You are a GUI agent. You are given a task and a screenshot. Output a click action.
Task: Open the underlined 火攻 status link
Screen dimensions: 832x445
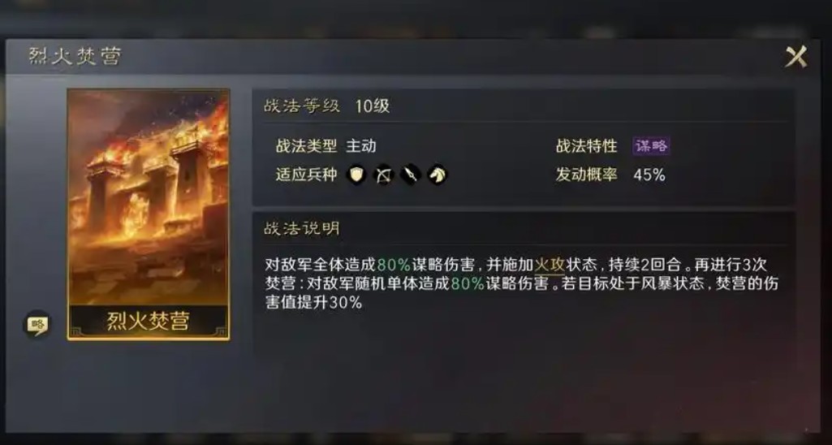[x=550, y=265]
